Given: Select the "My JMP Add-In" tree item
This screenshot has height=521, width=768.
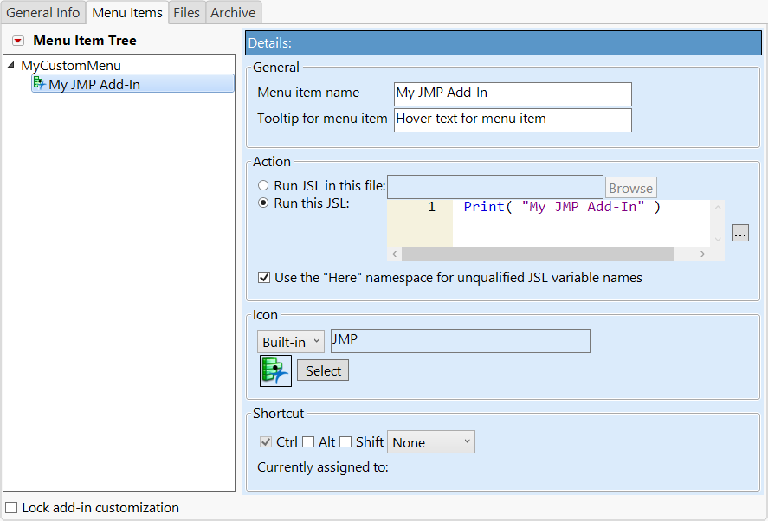Looking at the screenshot, I should click(104, 82).
